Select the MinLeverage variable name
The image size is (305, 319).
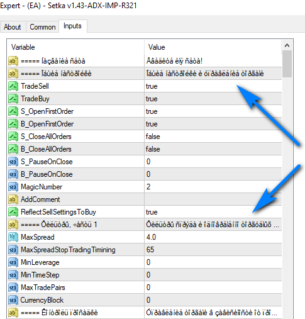pos(40,262)
